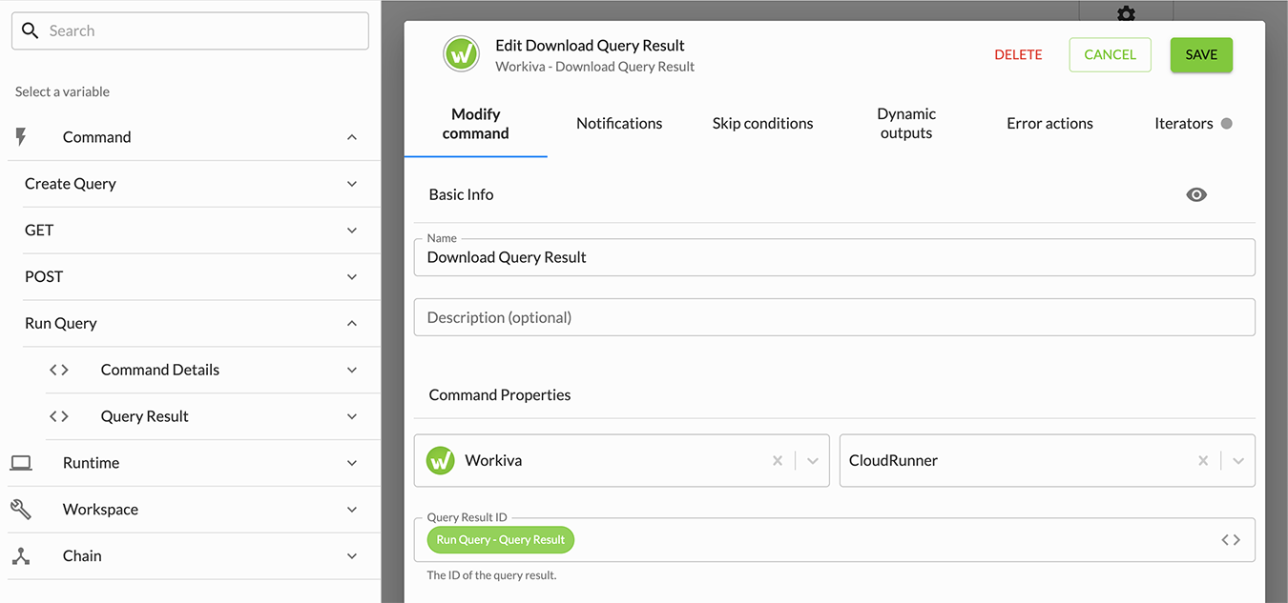Viewport: 1288px width, 603px height.
Task: Switch to the Skip conditions tab
Action: 762,124
